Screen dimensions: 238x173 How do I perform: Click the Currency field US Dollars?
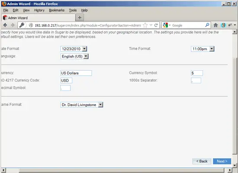pyautogui.click(x=76, y=73)
